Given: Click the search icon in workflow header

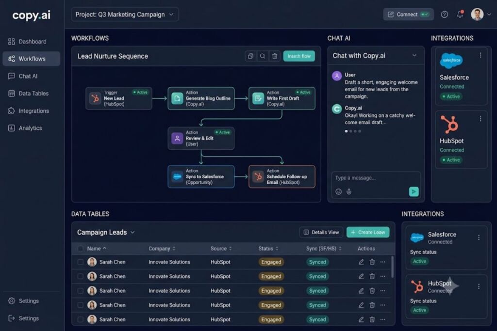Looking at the screenshot, I should coord(263,56).
